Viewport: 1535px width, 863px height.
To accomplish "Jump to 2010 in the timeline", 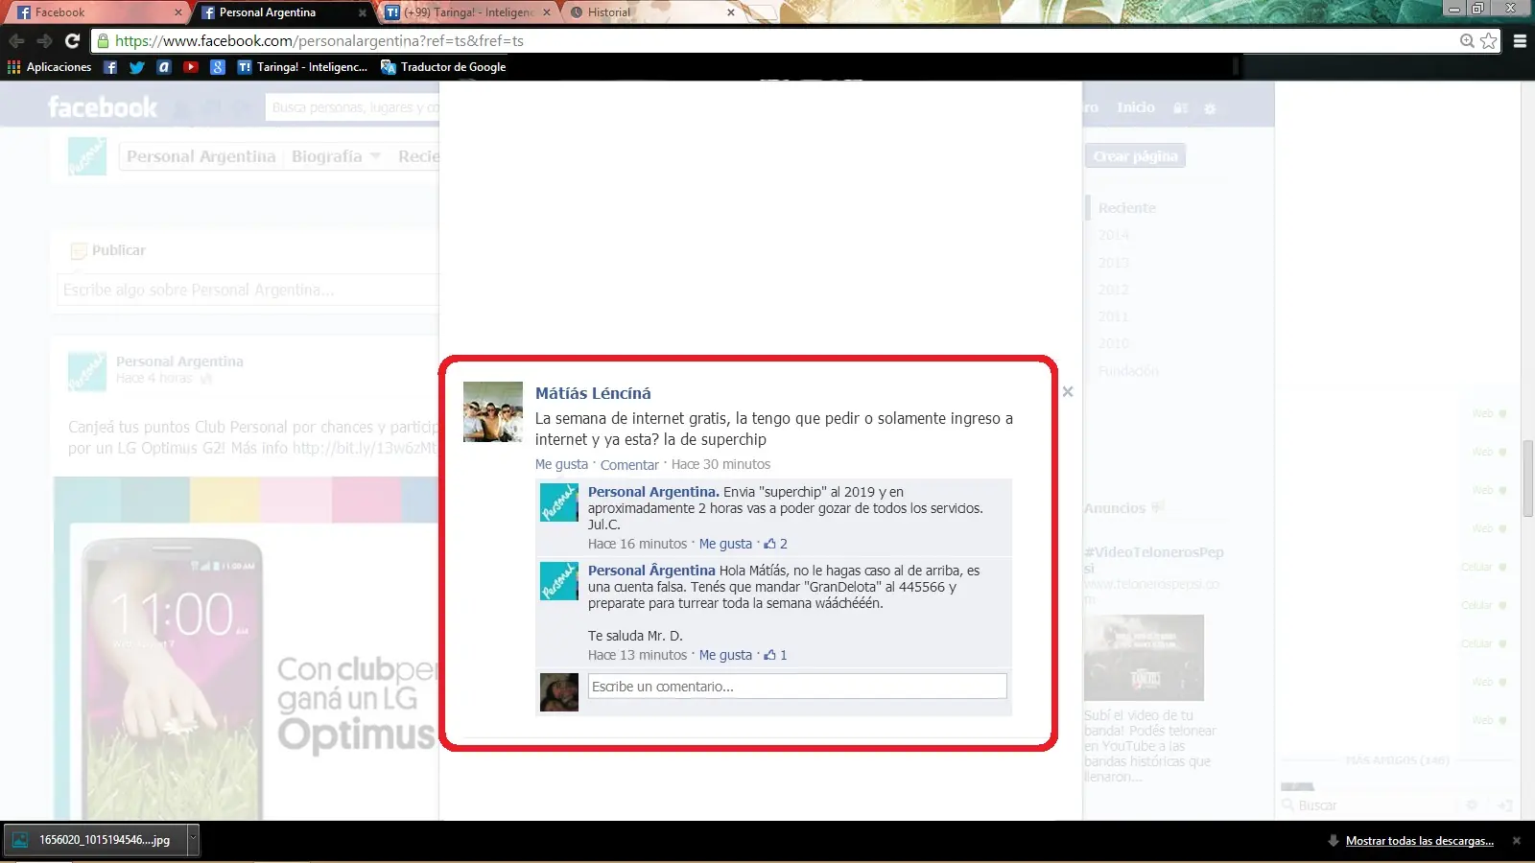I will pos(1114,343).
